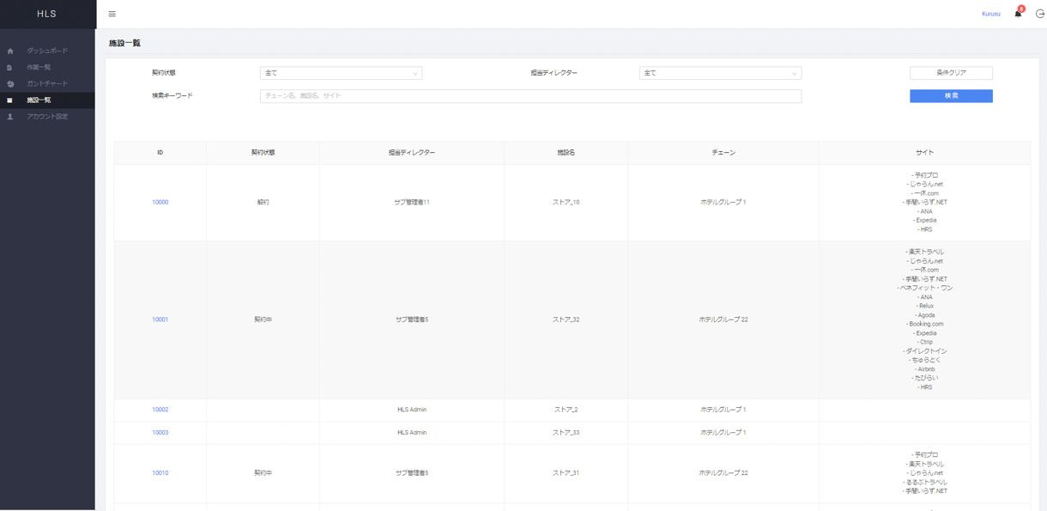Expand the 担当ディレクター dropdown
Screen dimensions: 1047x511
[x=720, y=73]
